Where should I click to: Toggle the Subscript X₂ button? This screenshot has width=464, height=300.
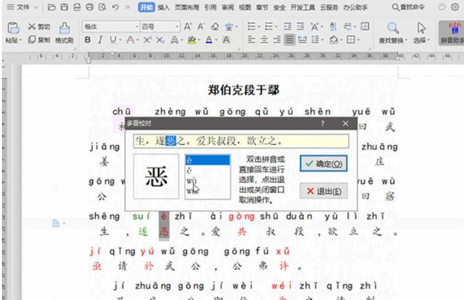tap(160, 40)
